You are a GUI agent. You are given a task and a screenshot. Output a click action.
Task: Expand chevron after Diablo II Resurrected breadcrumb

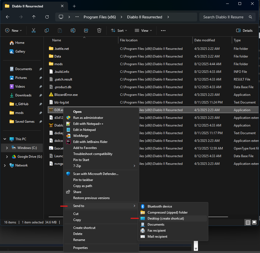[x=168, y=17]
